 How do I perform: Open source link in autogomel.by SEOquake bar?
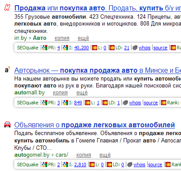coord(155,165)
